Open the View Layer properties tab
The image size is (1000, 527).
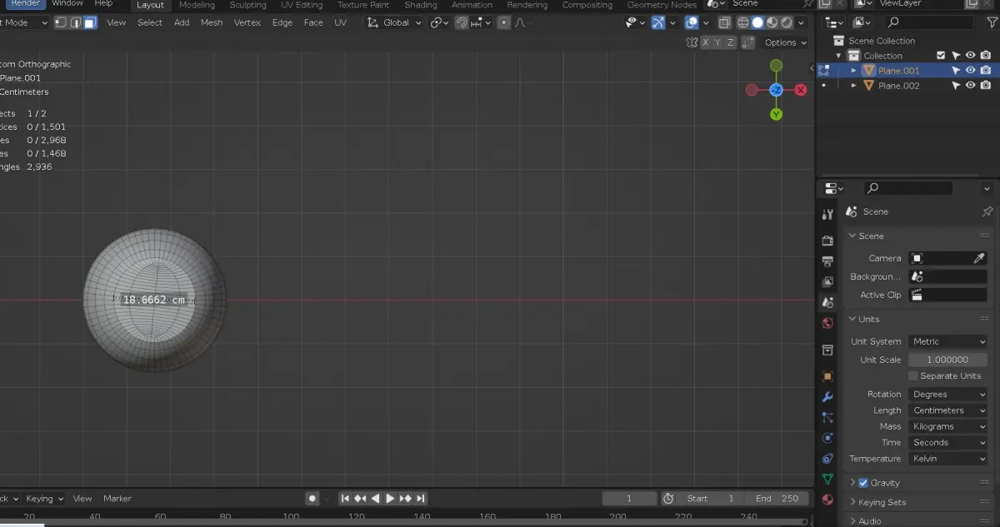(x=827, y=282)
